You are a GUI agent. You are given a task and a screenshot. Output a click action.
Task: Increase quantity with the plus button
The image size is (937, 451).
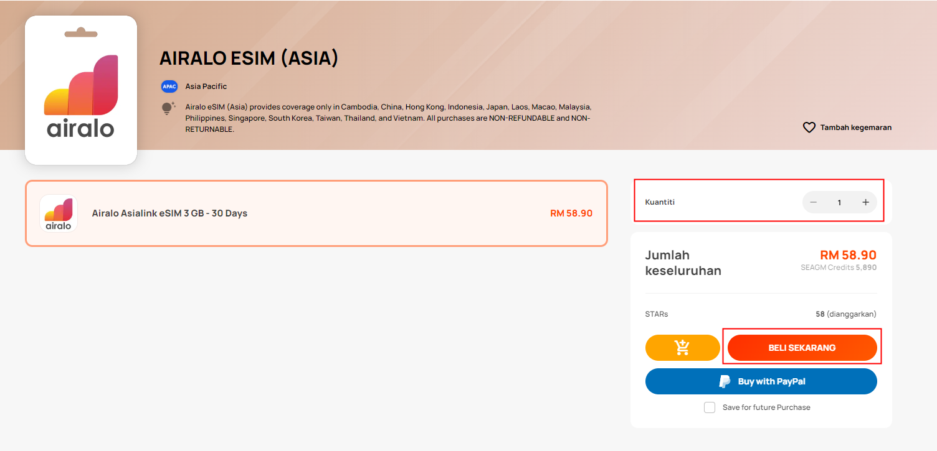pyautogui.click(x=865, y=202)
